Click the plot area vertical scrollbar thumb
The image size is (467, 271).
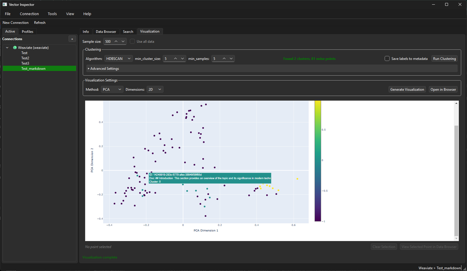[x=456, y=181]
